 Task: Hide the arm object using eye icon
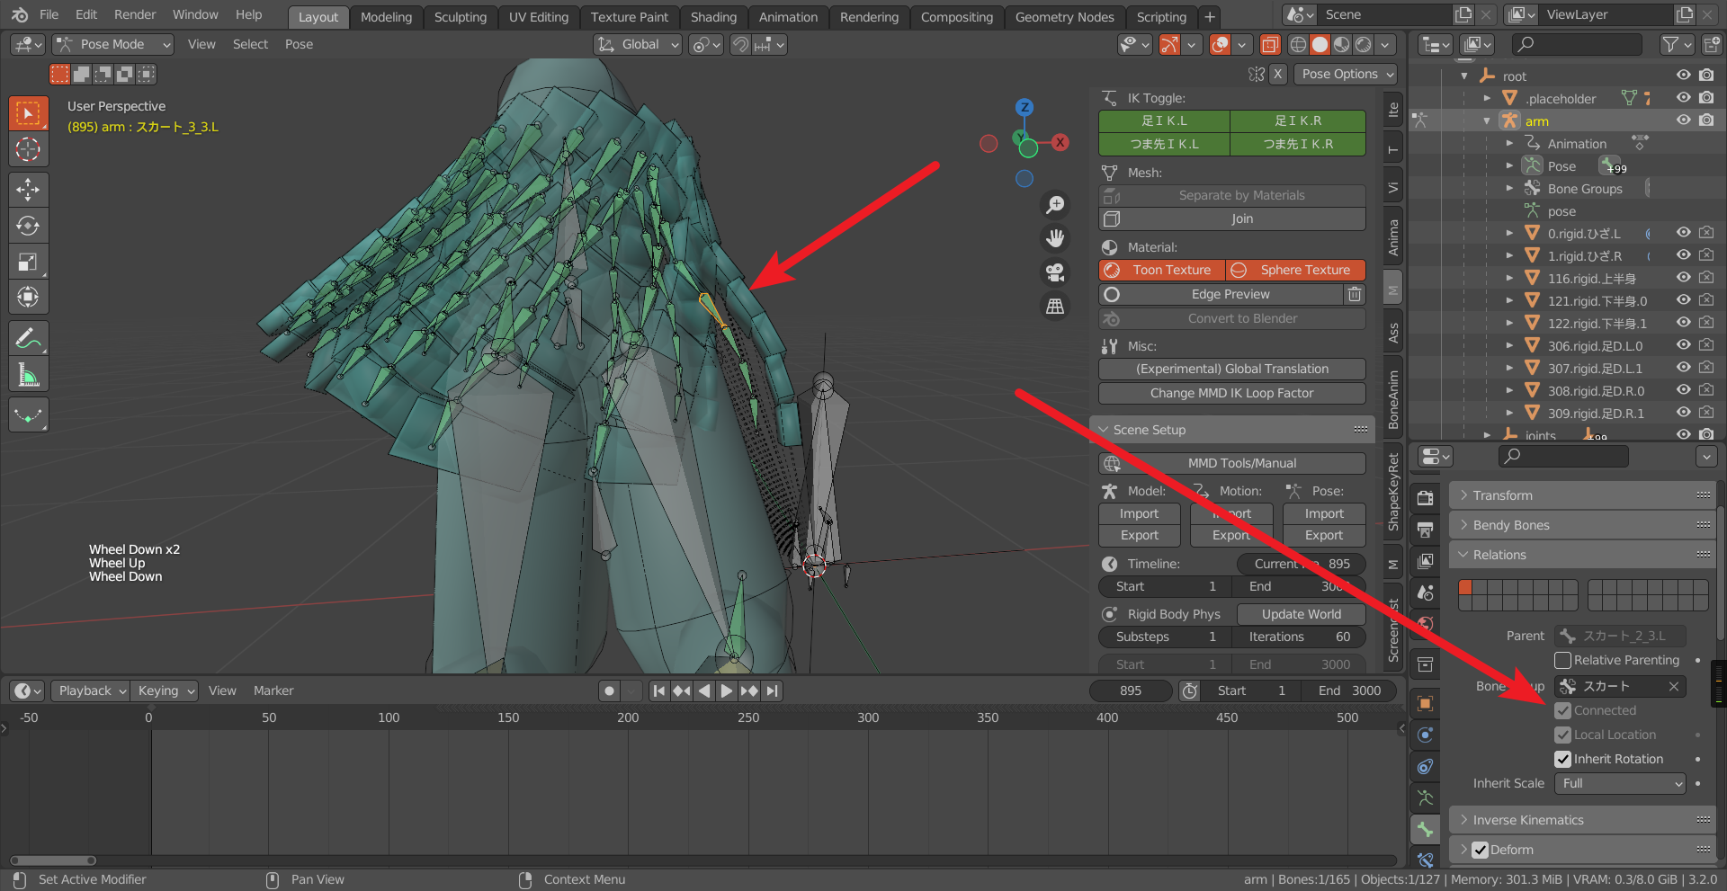click(x=1683, y=120)
